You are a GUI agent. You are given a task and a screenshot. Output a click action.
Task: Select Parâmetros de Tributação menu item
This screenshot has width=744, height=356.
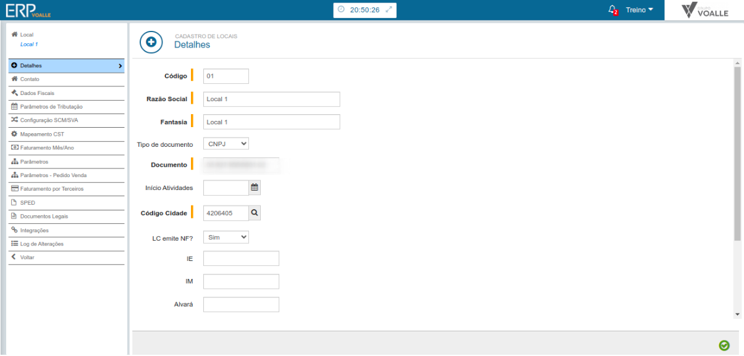tap(51, 107)
